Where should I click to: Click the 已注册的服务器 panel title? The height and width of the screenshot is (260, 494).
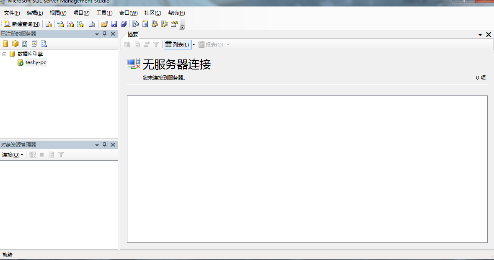(18, 33)
